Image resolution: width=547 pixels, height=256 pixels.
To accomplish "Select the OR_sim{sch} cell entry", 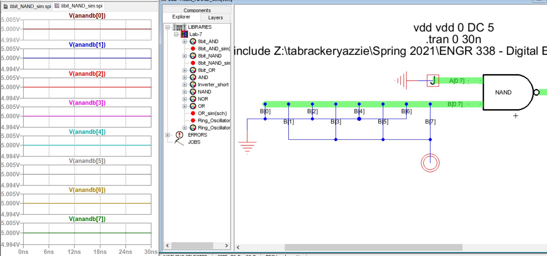I will [212, 113].
